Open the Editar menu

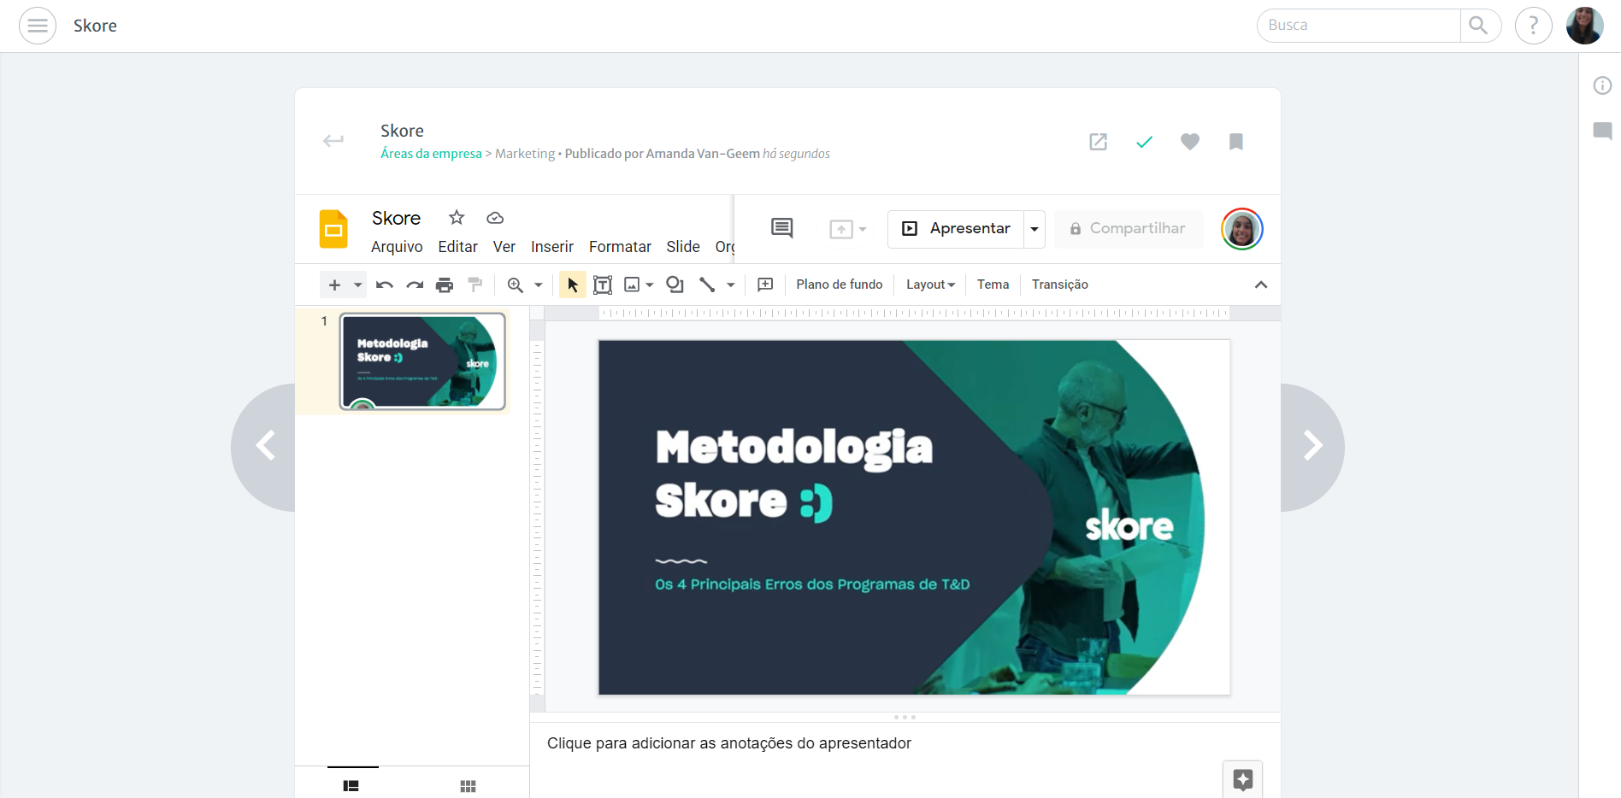(x=457, y=247)
